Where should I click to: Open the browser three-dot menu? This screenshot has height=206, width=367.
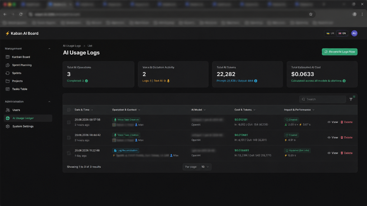tap(362, 14)
